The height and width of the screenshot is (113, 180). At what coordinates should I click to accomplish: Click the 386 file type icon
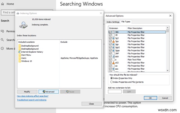tap(113, 32)
